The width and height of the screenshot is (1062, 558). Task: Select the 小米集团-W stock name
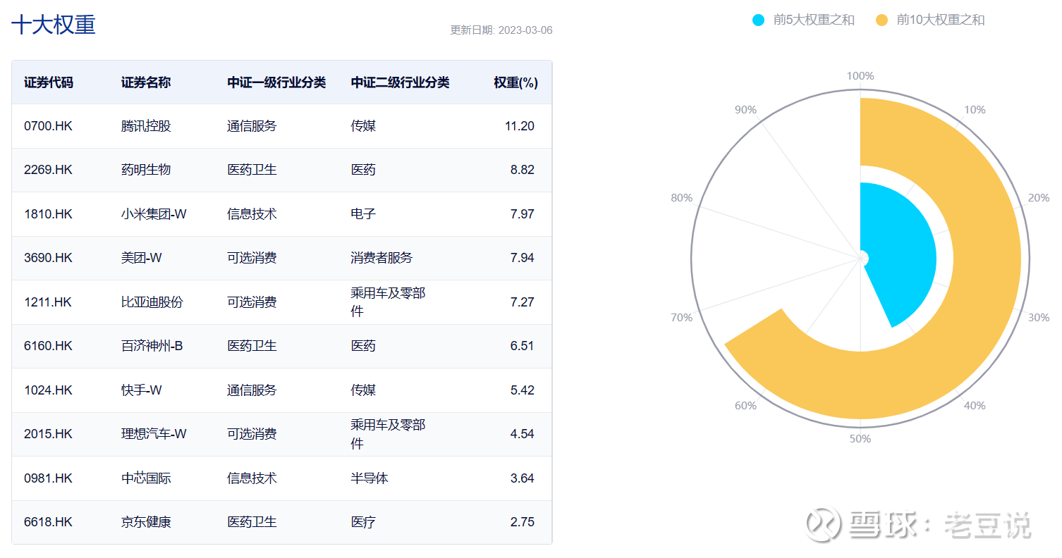point(153,214)
